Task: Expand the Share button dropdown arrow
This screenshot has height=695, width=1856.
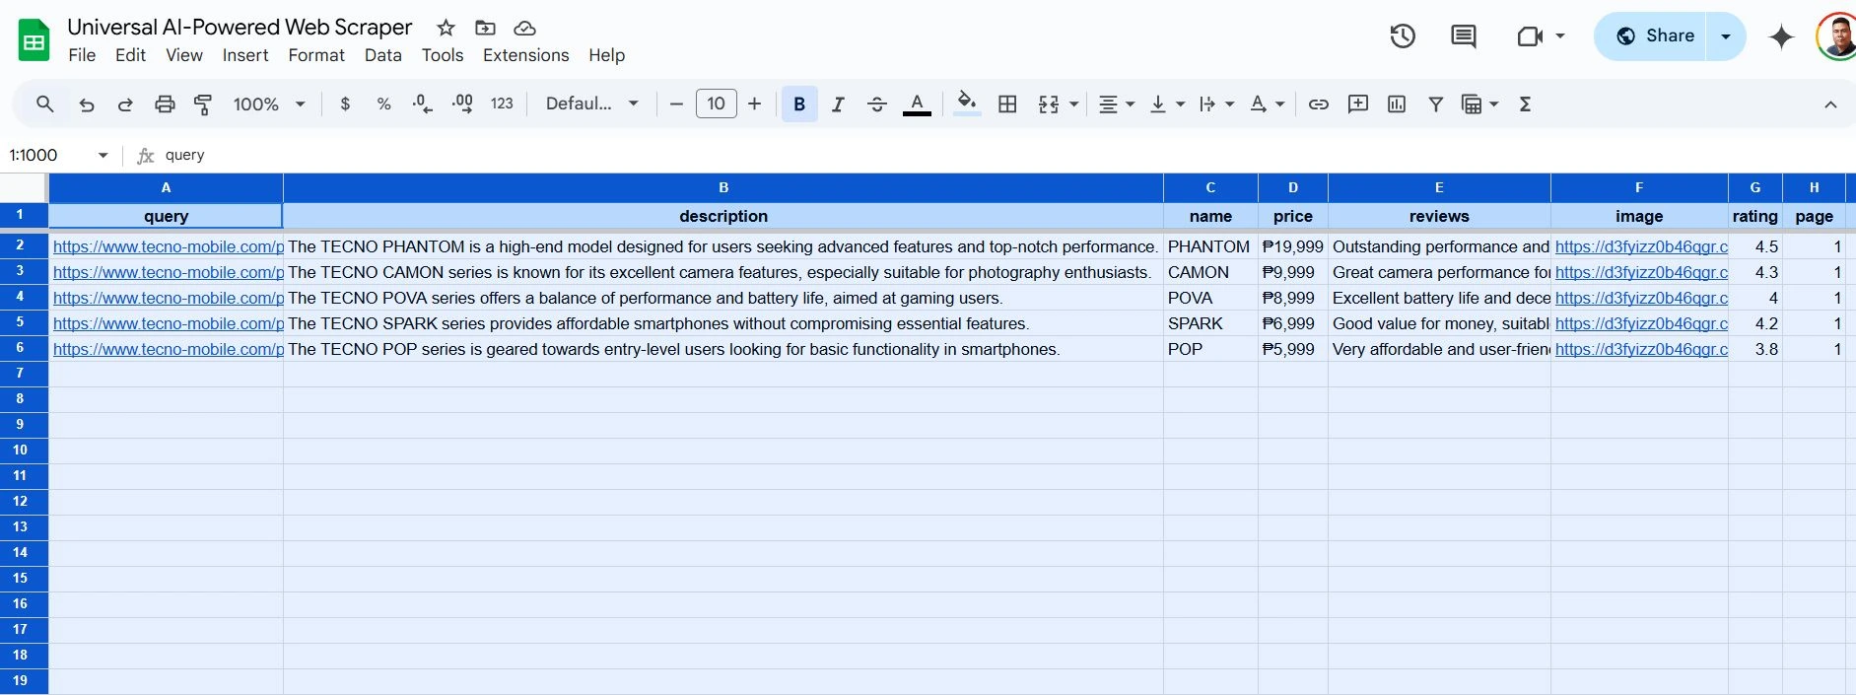Action: pyautogui.click(x=1725, y=36)
